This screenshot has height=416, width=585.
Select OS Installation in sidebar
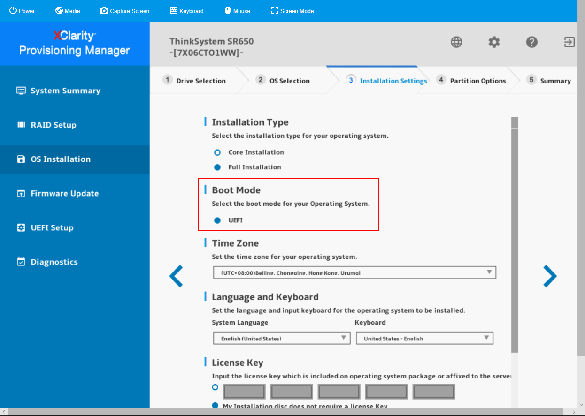click(75, 159)
